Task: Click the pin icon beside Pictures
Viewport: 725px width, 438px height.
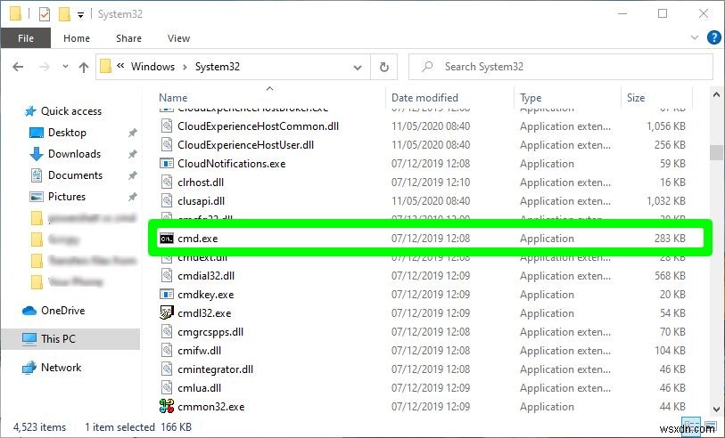Action: (x=132, y=197)
